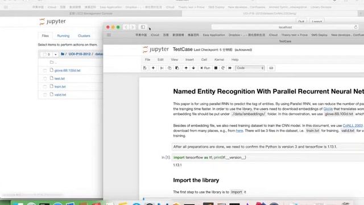Tick the select-all checkbox in the file list header
The height and width of the screenshot is (205, 364).
[44, 54]
